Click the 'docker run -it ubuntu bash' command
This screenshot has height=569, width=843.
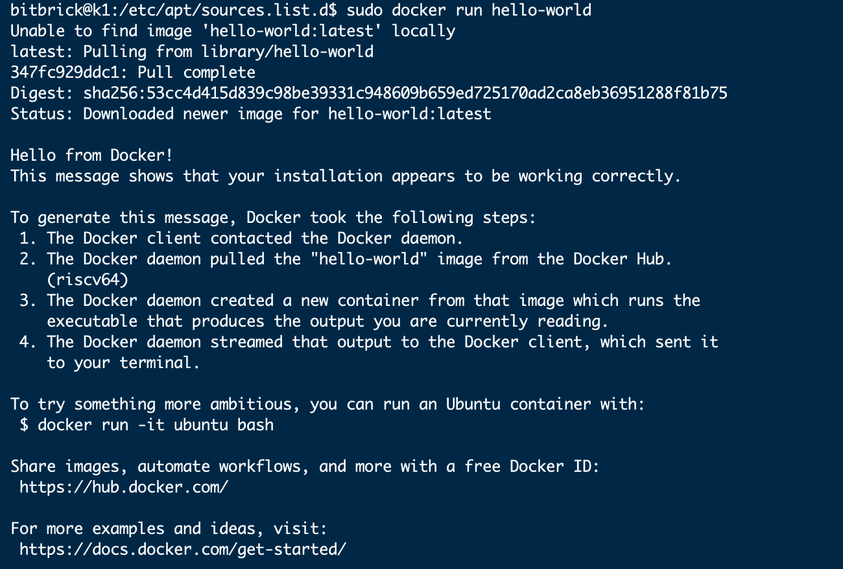156,425
